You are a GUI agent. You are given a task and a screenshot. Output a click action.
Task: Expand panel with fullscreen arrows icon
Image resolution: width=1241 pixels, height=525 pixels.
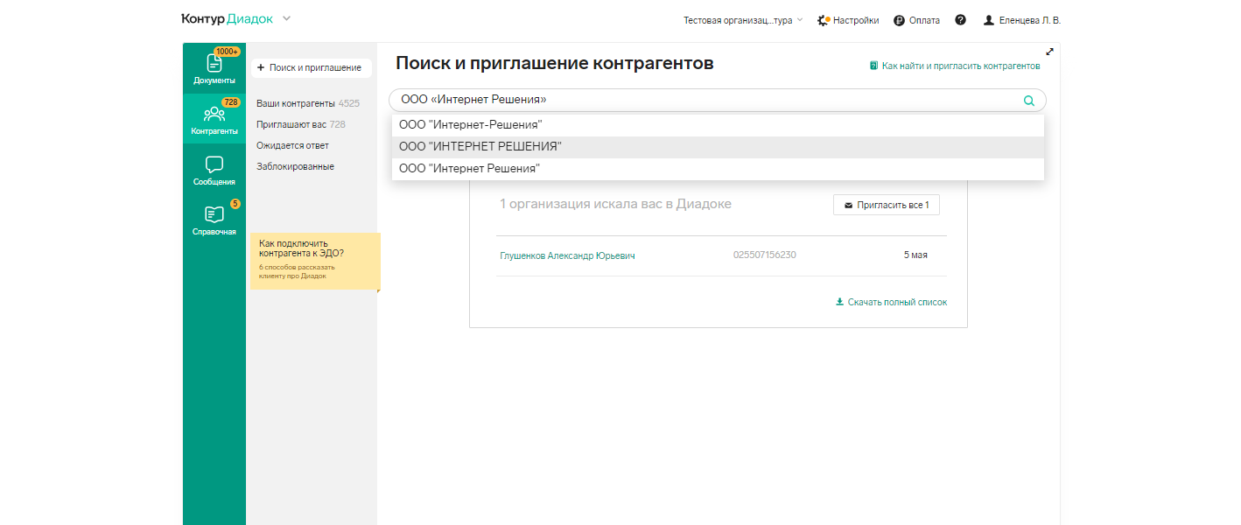[1049, 52]
